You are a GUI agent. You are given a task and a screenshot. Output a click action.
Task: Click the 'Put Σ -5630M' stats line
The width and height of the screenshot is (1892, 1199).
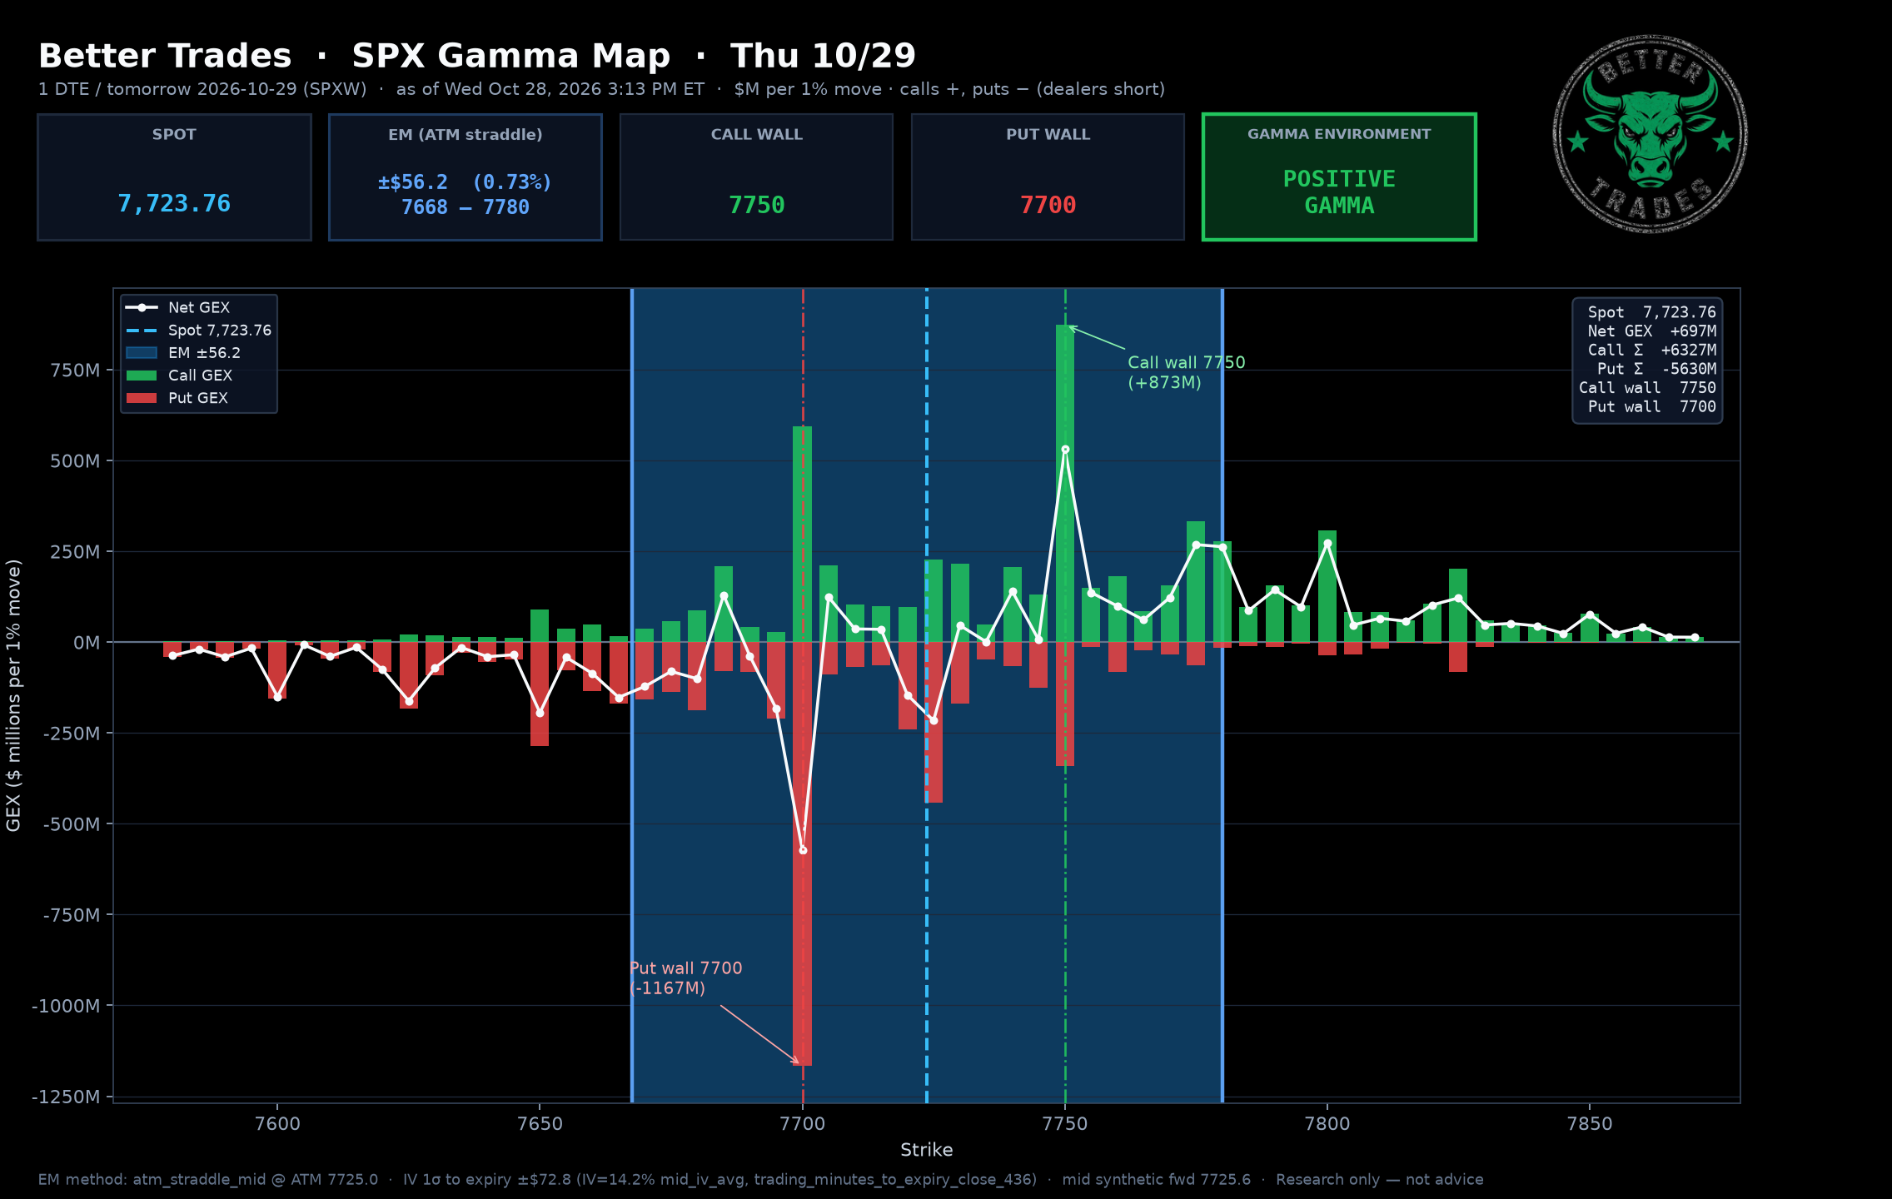[1656, 369]
